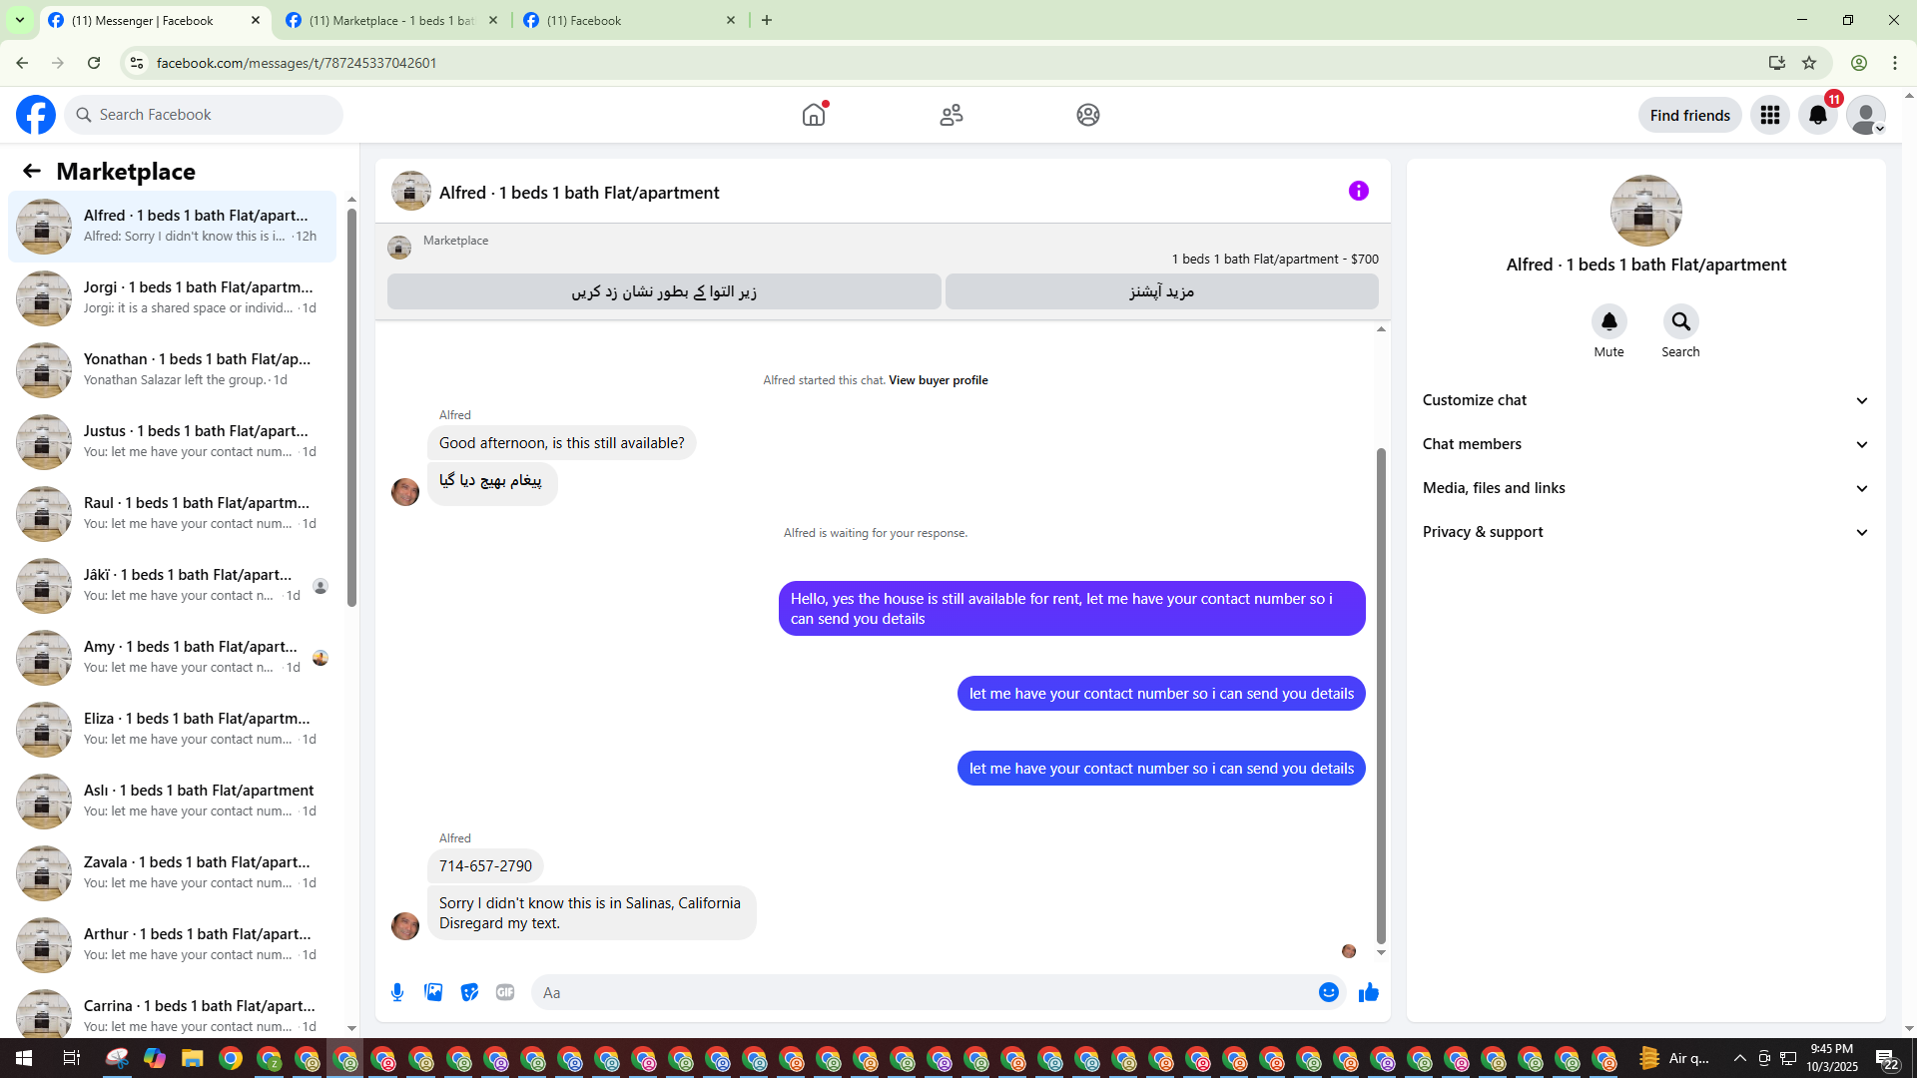
Task: Open Justus's conversation in the list
Action: [x=173, y=441]
